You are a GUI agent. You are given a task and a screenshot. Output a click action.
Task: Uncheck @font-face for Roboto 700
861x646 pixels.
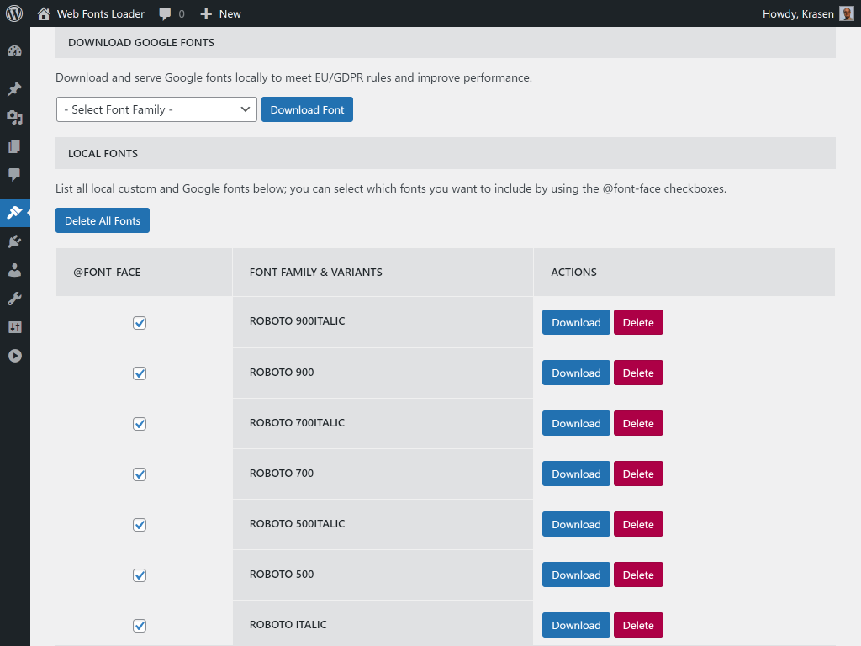tap(140, 474)
